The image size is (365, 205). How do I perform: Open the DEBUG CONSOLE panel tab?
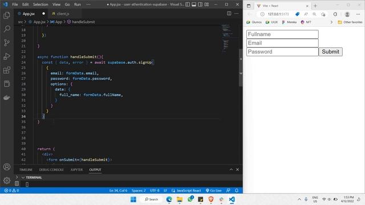point(51,170)
